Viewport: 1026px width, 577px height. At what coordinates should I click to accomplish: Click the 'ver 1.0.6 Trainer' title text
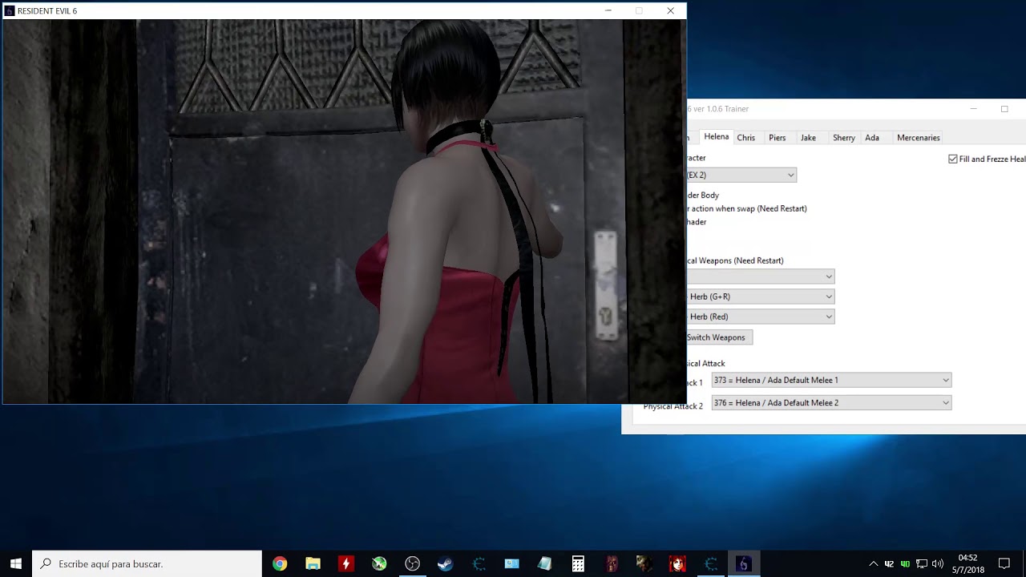(x=721, y=109)
